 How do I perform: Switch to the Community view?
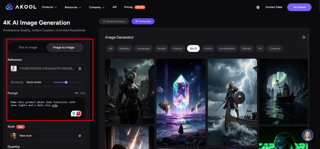(x=143, y=21)
